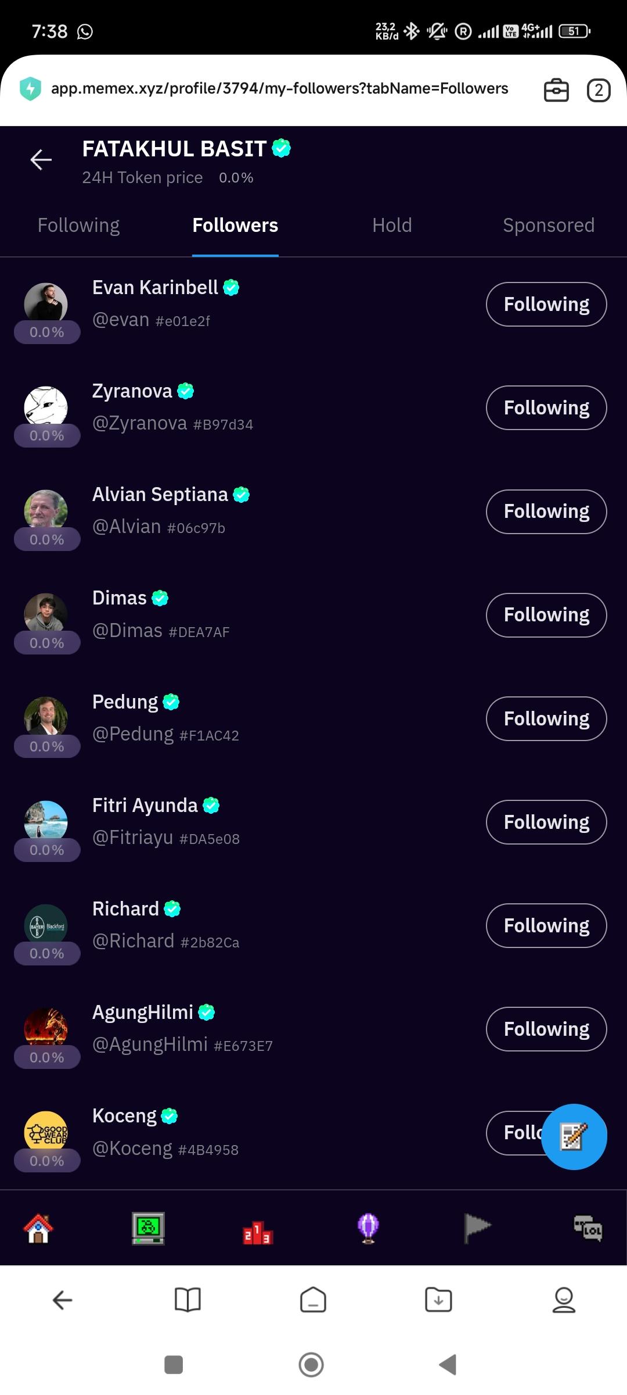Toggle Following button for Evan Karinbell
The image size is (627, 1395).
click(x=546, y=304)
